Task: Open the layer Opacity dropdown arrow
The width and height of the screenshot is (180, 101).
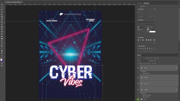Action: (x=157, y=61)
